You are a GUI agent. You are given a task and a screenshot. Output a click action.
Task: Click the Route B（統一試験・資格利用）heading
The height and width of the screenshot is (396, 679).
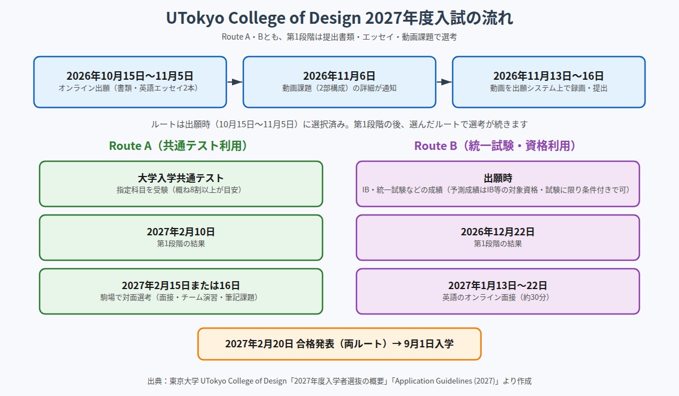click(x=495, y=145)
